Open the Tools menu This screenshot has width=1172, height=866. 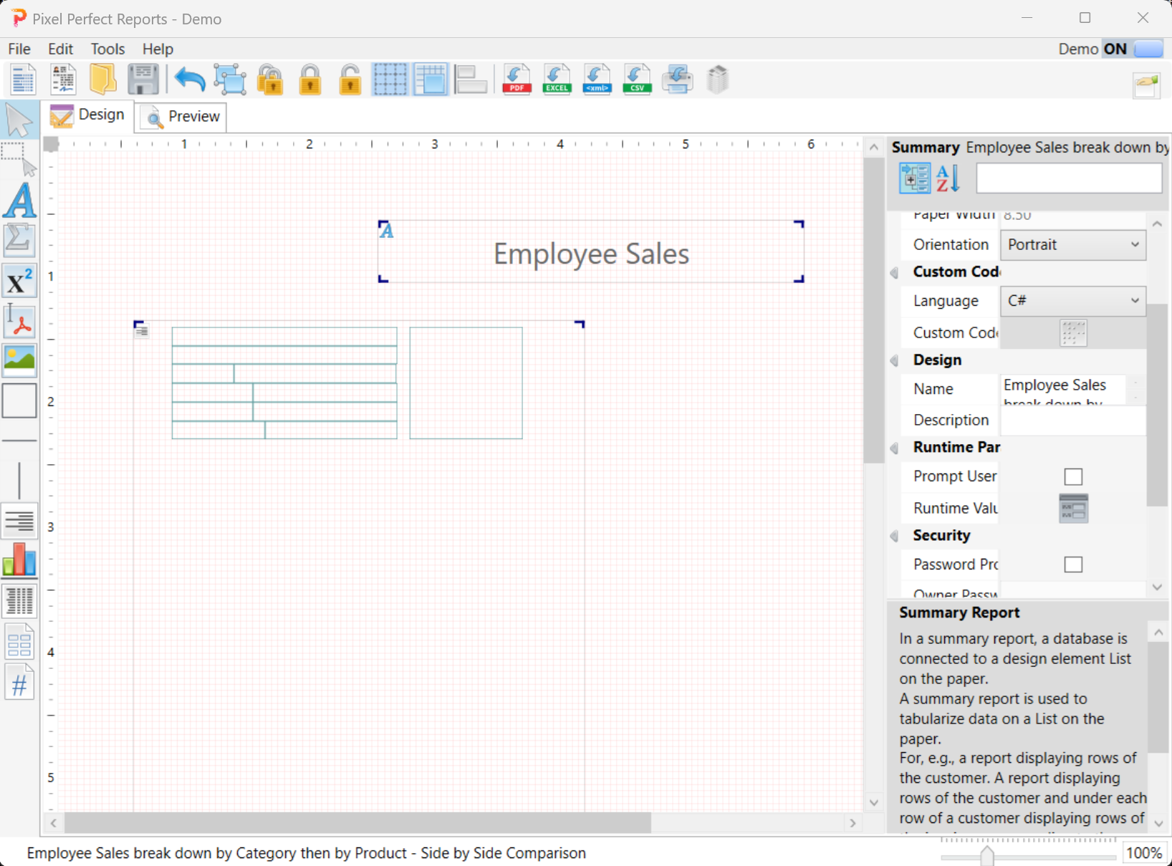click(107, 49)
